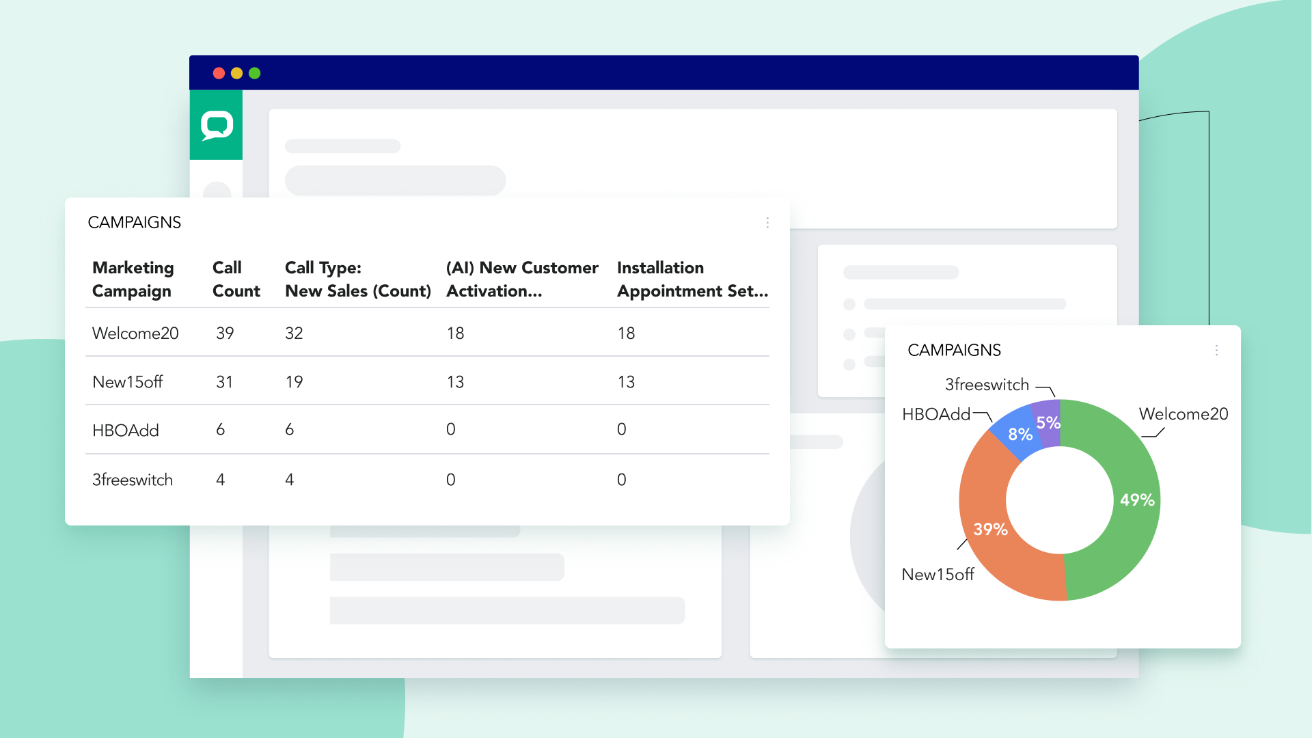
Task: Click the Welcome20 chart label
Action: click(x=1183, y=414)
